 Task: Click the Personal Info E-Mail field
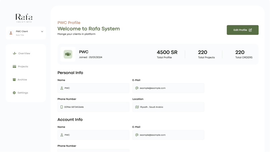click(x=168, y=88)
